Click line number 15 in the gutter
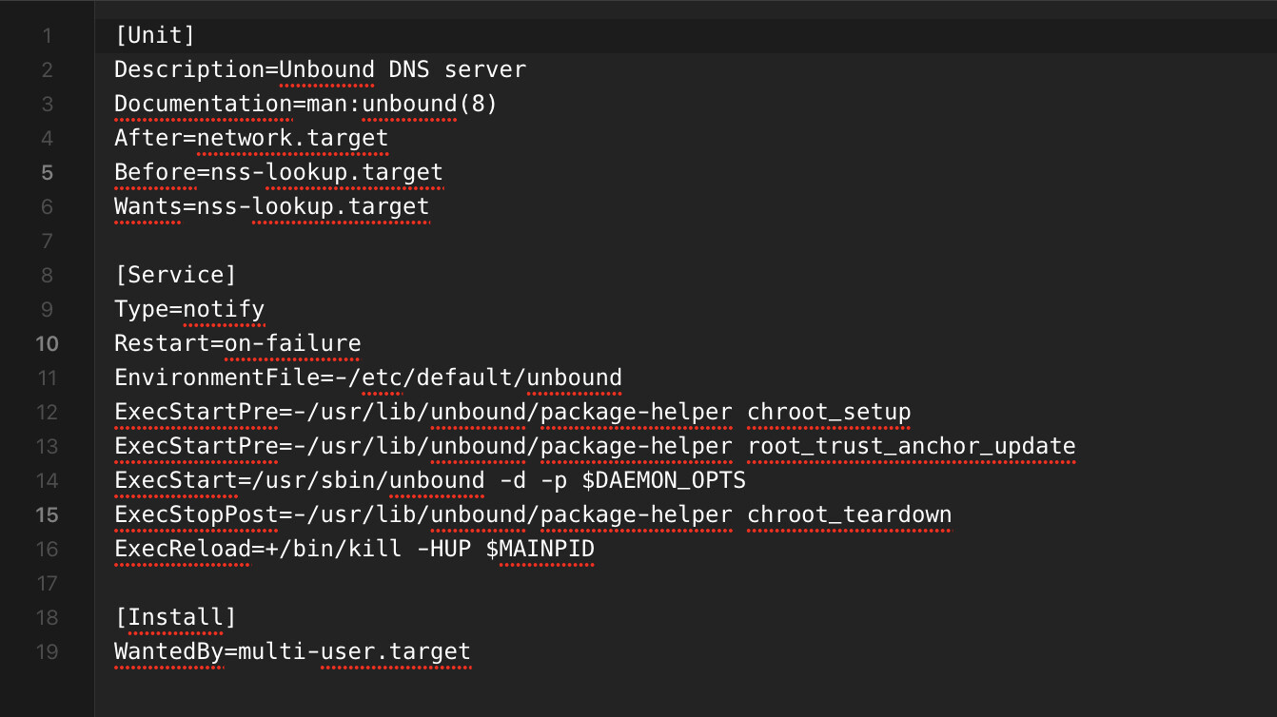Screen dimensions: 1277x717 point(48,515)
